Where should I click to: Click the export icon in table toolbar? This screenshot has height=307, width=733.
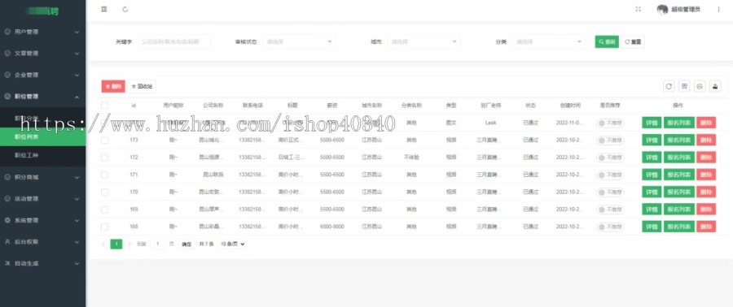(x=715, y=86)
